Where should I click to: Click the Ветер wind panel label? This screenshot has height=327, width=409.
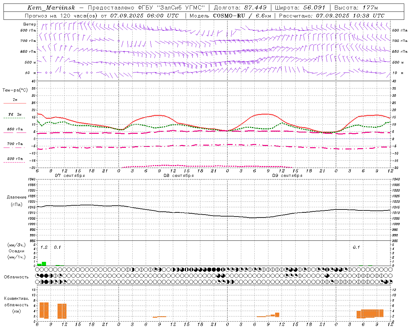(29, 24)
